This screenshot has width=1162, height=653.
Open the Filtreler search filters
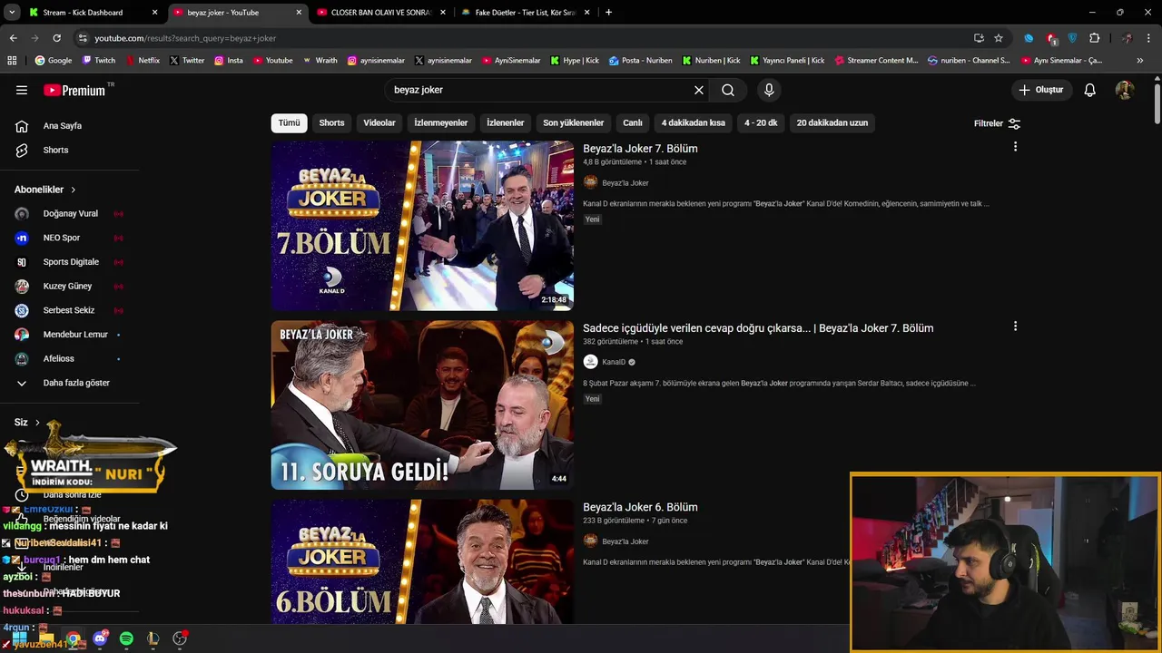997,123
